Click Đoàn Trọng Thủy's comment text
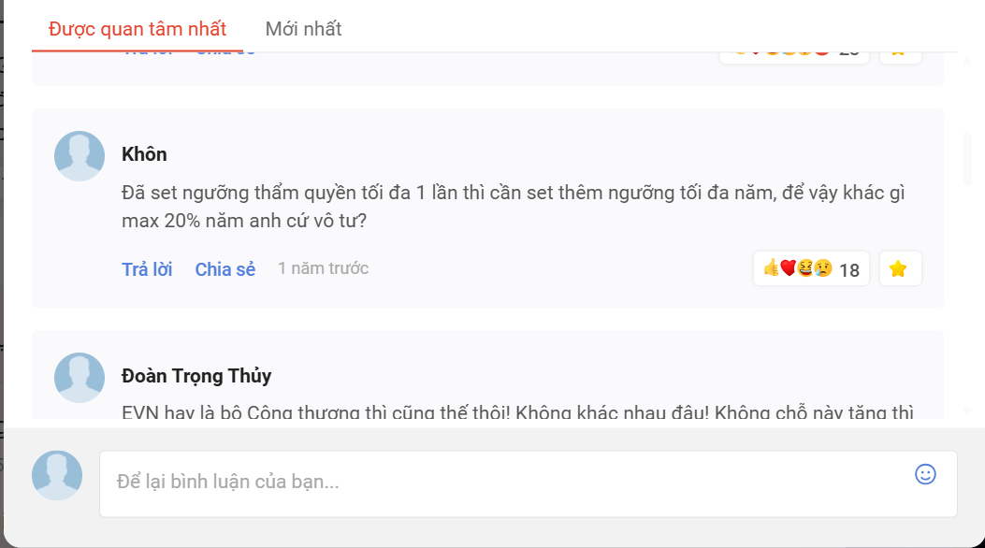 [x=517, y=413]
